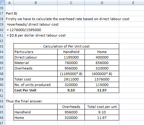Select column A header

pyautogui.click(x=9, y=3)
